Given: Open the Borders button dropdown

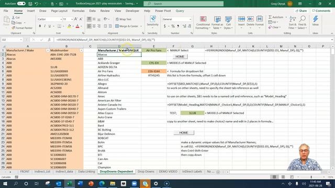Looking at the screenshot, I should point(63,26).
